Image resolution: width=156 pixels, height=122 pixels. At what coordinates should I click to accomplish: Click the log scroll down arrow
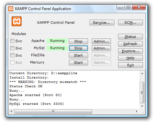[142, 106]
